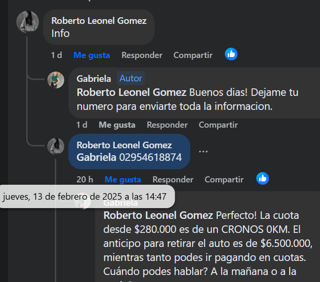Viewport: 320px width, 282px height.
Task: Reply to Roberto's Info comment
Action: click(x=141, y=55)
